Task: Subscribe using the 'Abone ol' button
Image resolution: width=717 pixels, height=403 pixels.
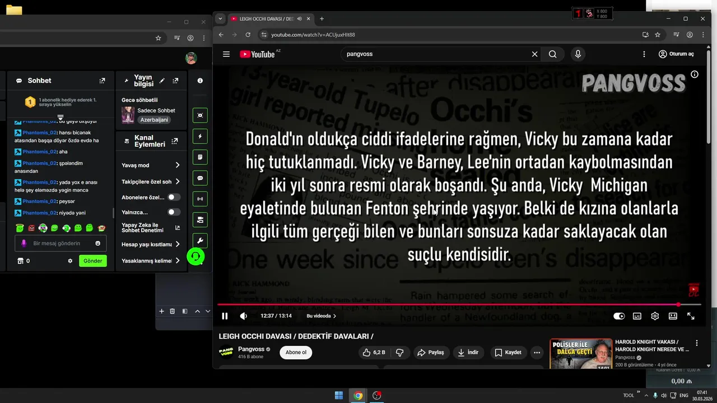Action: [296, 353]
